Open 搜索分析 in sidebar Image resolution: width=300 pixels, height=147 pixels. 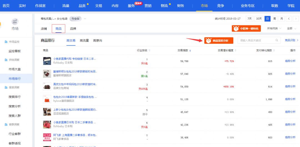(x=14, y=106)
